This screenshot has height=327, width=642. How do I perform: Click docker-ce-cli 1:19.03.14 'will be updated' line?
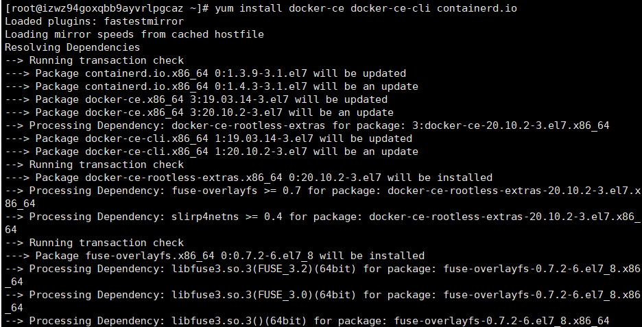click(209, 138)
